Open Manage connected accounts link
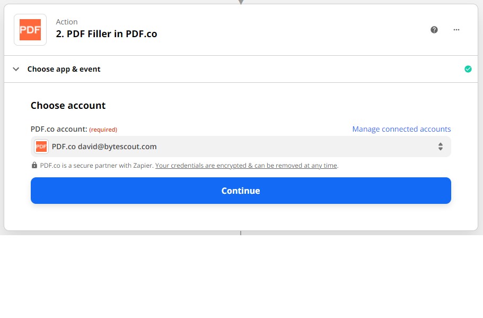 (401, 129)
